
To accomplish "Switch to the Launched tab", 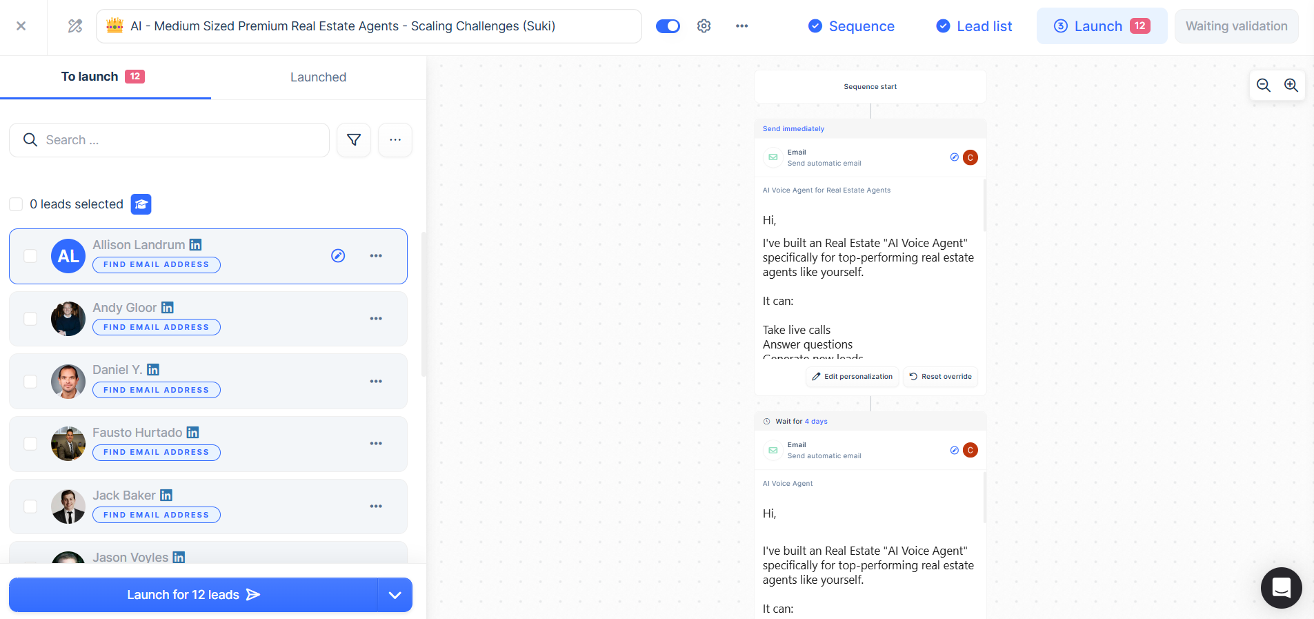I will 318,77.
